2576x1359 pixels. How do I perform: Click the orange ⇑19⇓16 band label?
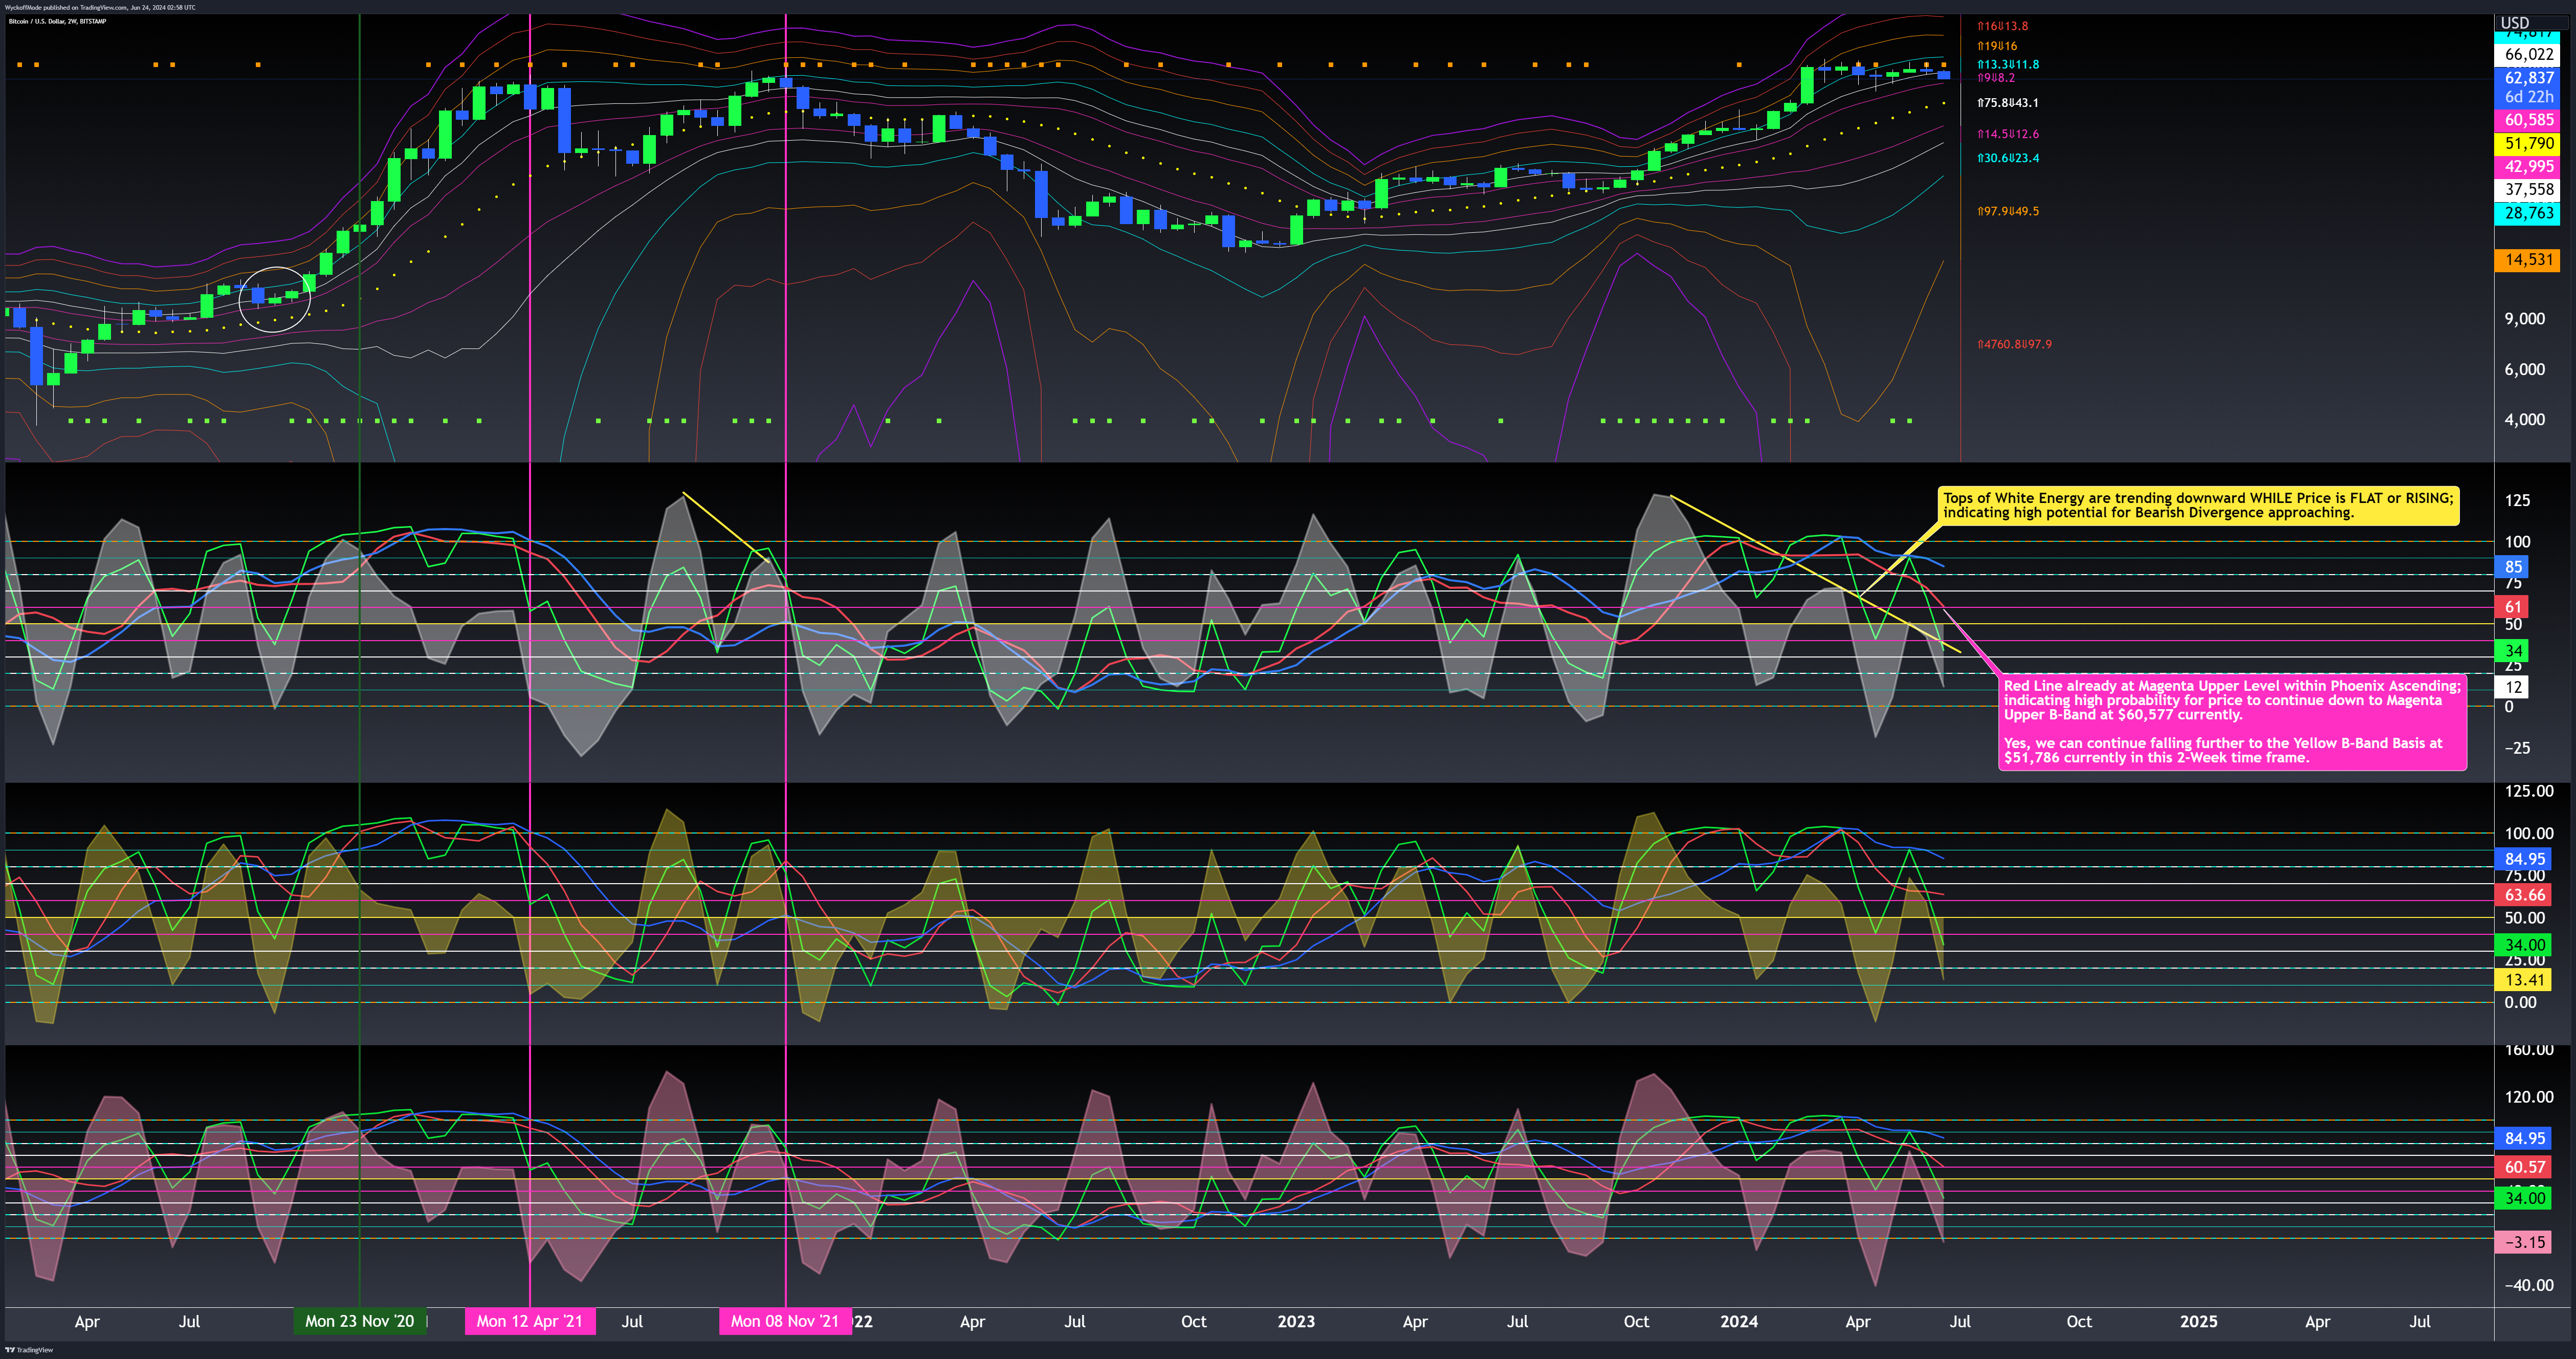tap(1997, 46)
